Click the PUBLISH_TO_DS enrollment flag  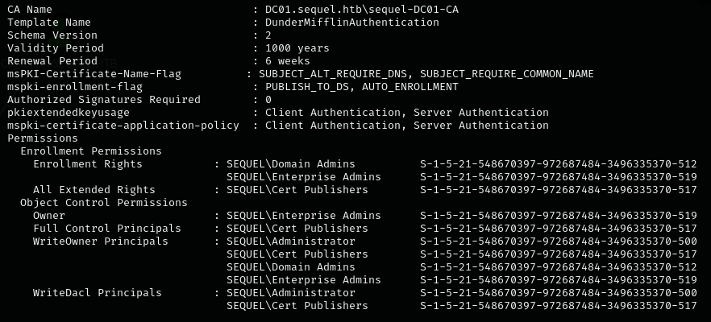tap(306, 87)
